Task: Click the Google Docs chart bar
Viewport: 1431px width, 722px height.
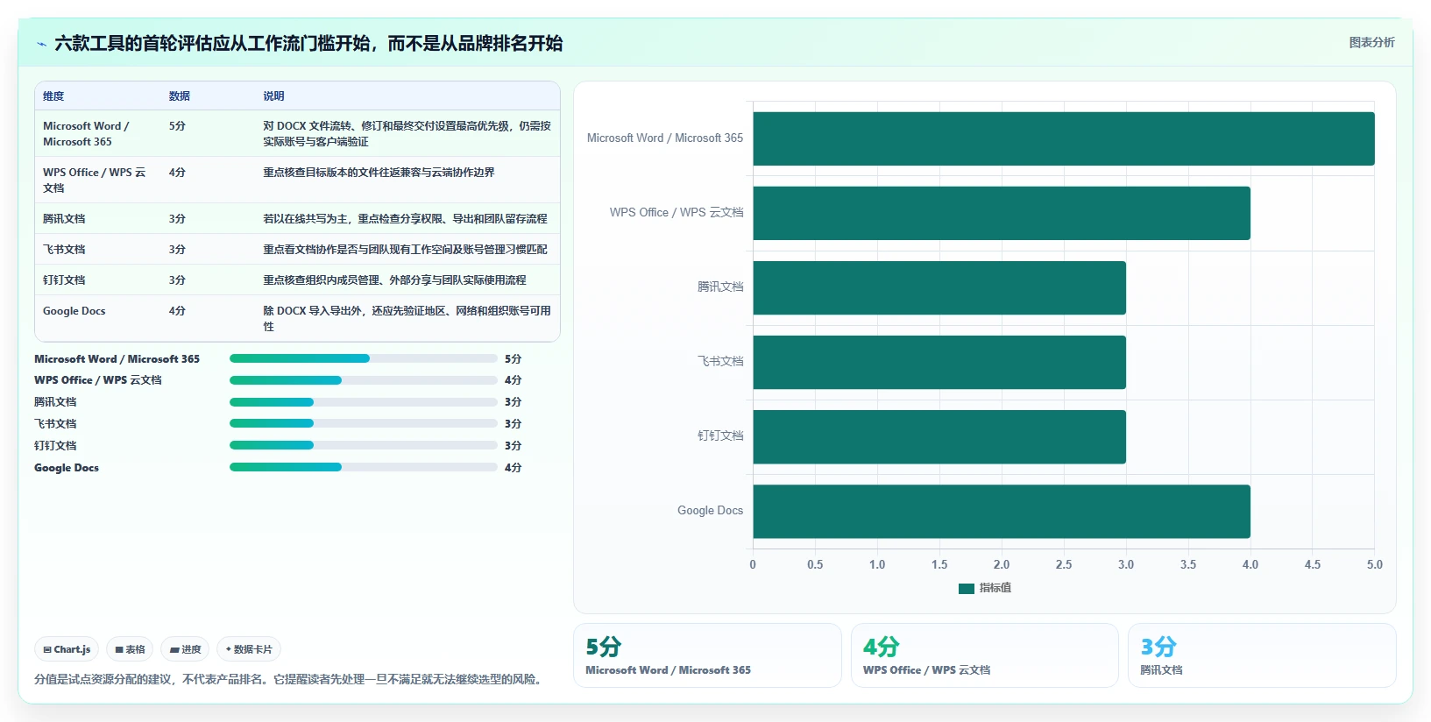Action: pyautogui.click(x=1002, y=511)
